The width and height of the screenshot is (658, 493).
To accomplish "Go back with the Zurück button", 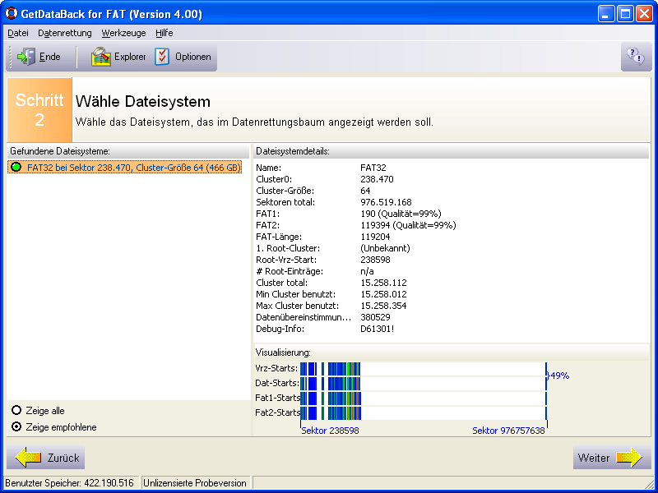I will [x=46, y=458].
